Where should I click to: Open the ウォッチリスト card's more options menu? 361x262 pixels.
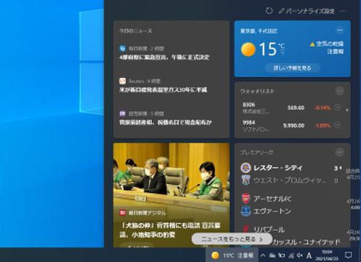(340, 91)
